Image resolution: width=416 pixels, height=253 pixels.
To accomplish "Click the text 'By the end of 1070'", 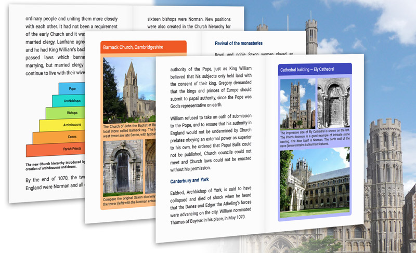I will tap(55, 179).
